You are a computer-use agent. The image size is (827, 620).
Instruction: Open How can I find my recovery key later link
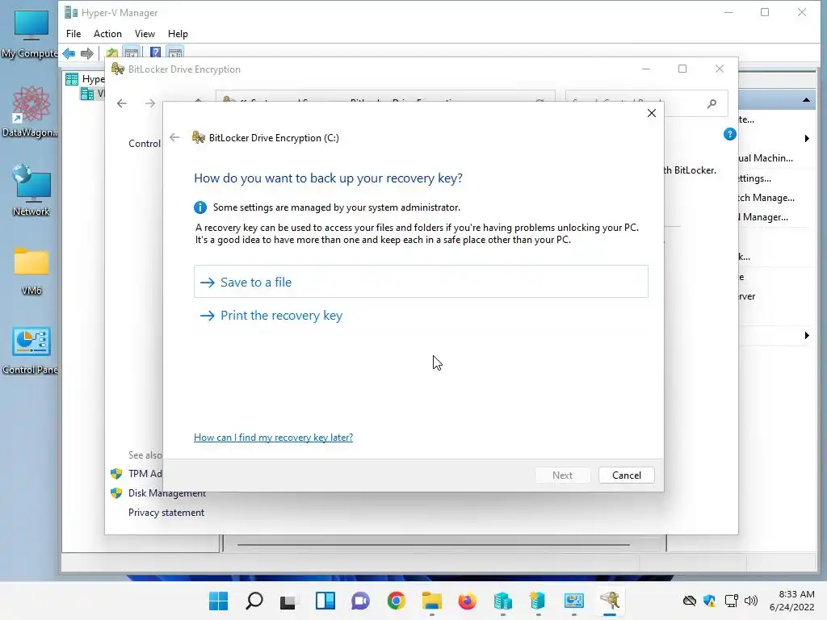(273, 437)
